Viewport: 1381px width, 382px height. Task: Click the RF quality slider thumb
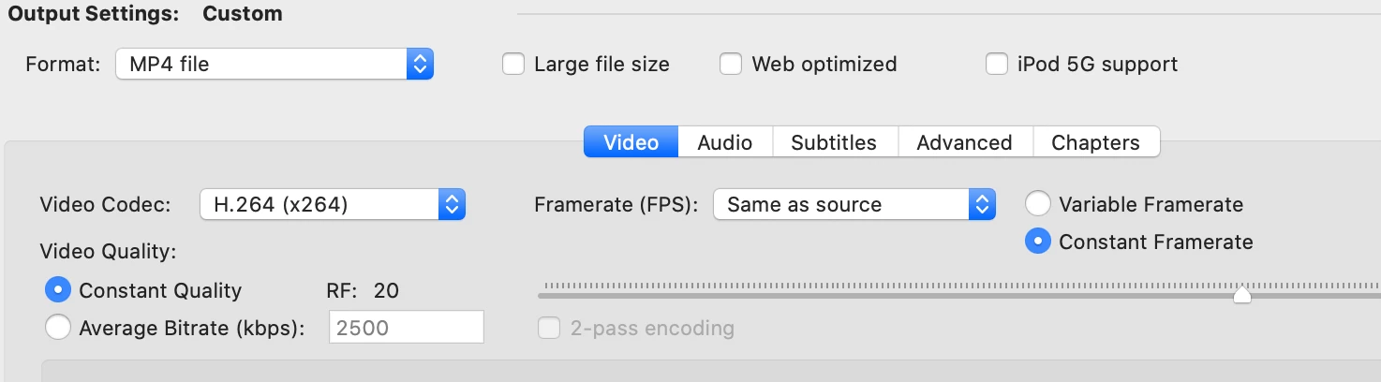pyautogui.click(x=1241, y=295)
